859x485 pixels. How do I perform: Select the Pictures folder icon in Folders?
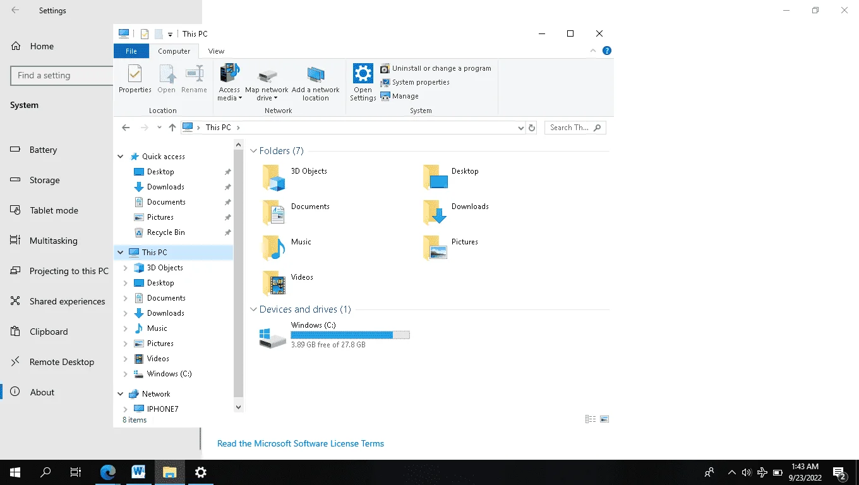tap(435, 248)
